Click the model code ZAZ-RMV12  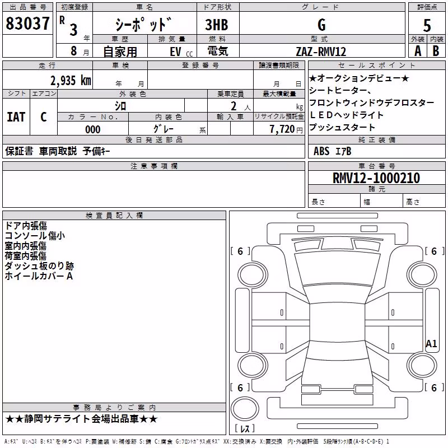(x=321, y=52)
